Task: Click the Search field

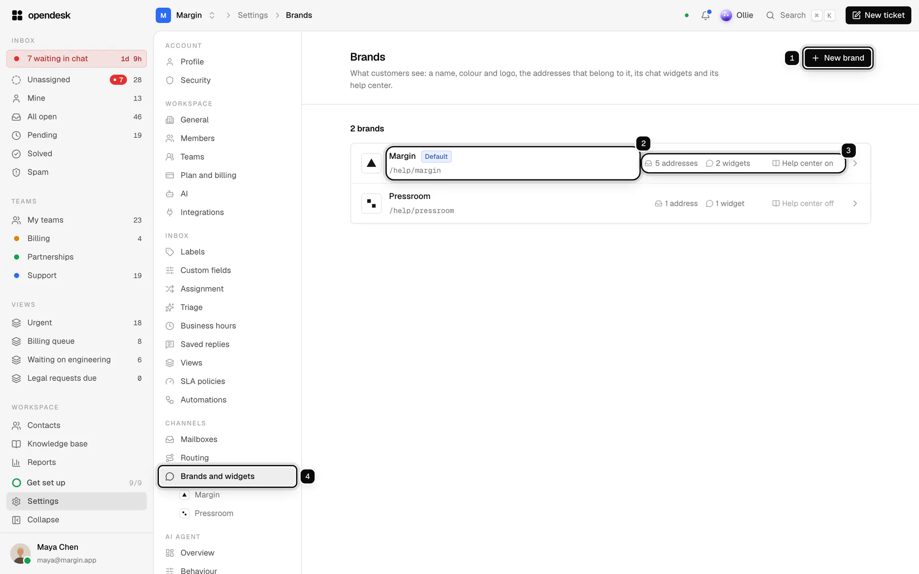Action: pos(800,15)
